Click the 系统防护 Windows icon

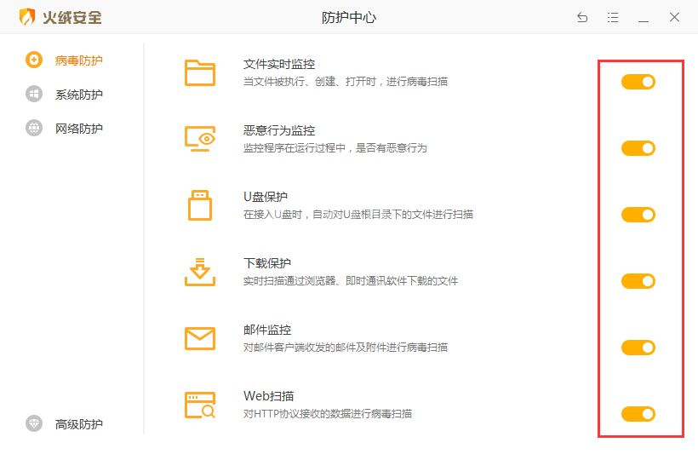coord(34,94)
